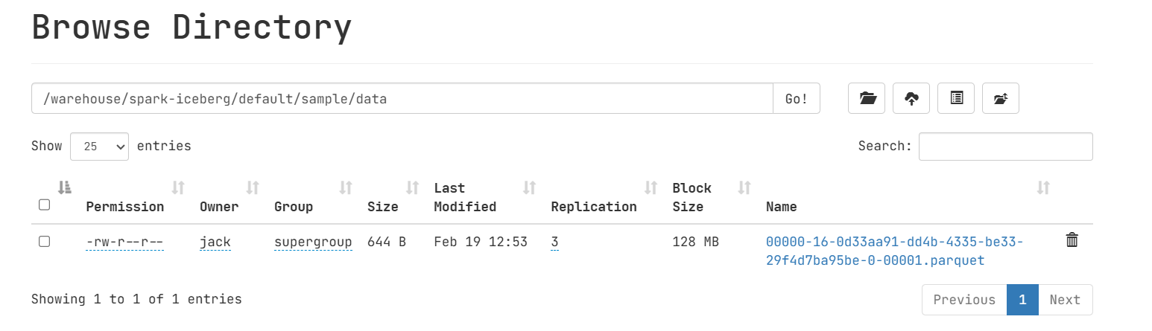Sort by Size column arrows icon

[x=412, y=187]
